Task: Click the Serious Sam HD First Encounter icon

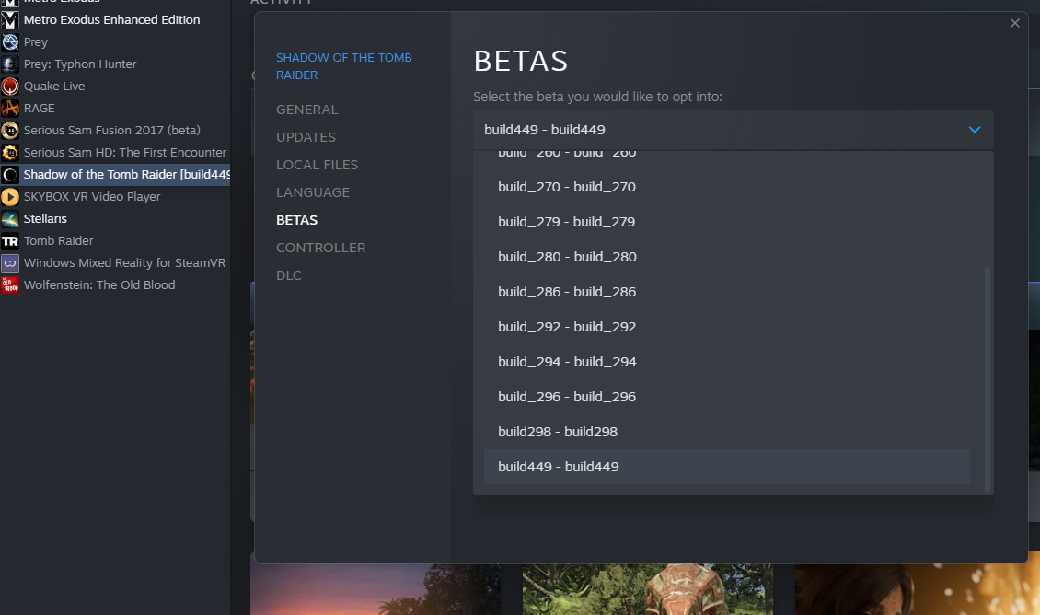Action: click(10, 153)
